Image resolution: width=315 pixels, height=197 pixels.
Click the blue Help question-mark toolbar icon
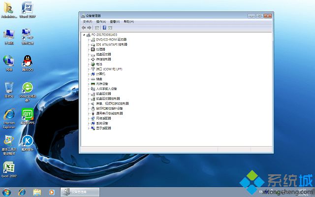point(104,28)
